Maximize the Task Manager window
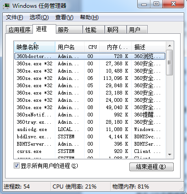 click(x=156, y=4)
